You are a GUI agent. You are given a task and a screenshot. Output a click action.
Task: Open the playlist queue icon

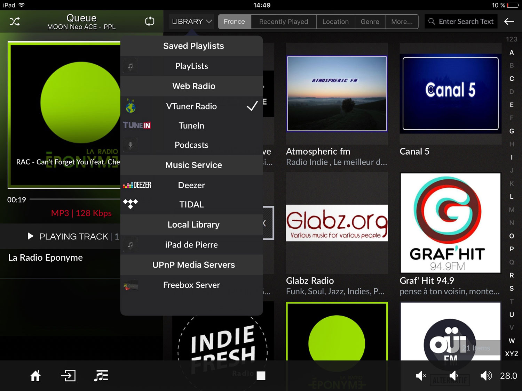coord(101,376)
